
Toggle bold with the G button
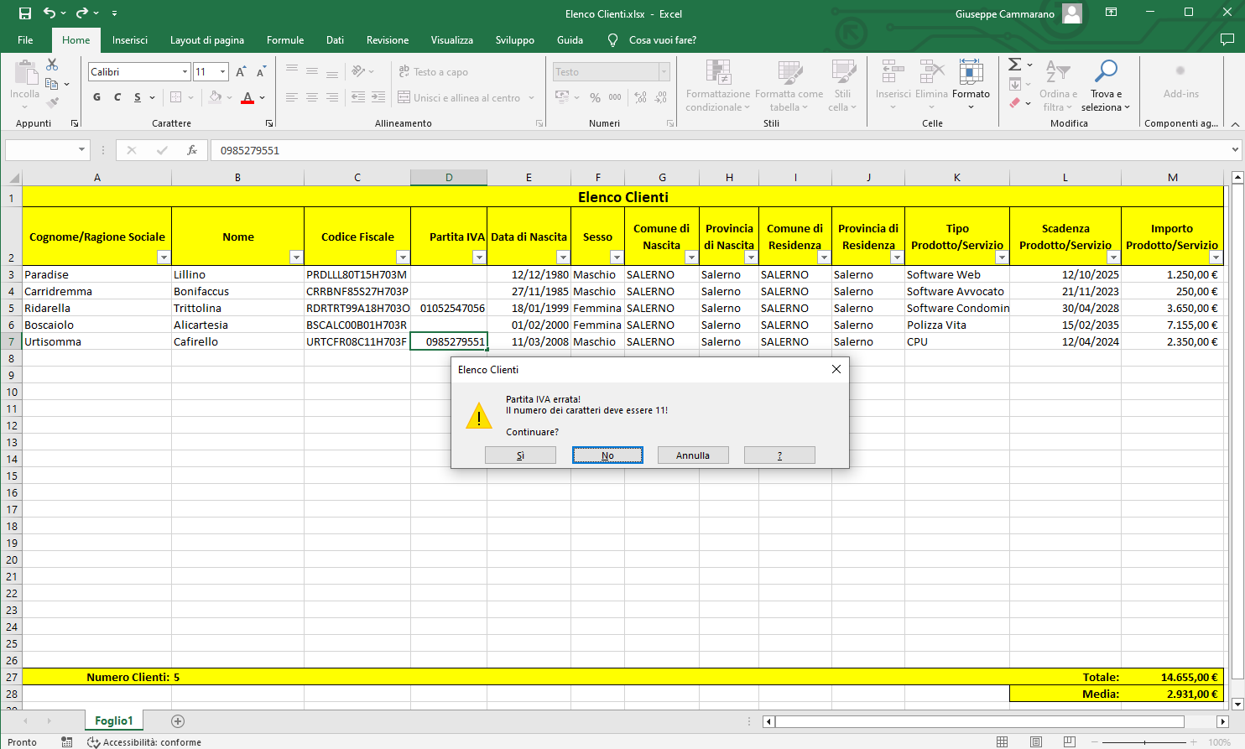click(x=96, y=97)
